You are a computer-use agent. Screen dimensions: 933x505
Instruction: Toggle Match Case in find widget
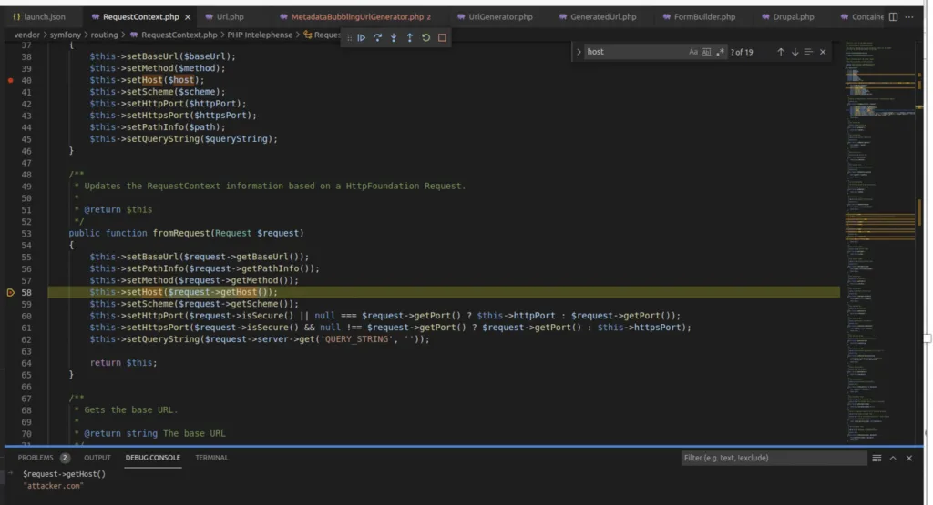pyautogui.click(x=693, y=52)
